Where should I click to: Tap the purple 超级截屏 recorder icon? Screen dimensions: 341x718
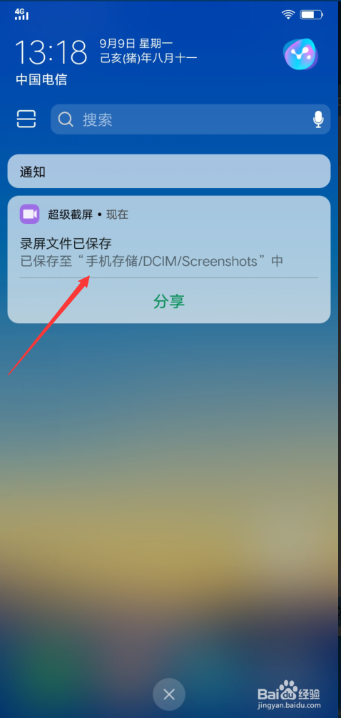pos(30,214)
